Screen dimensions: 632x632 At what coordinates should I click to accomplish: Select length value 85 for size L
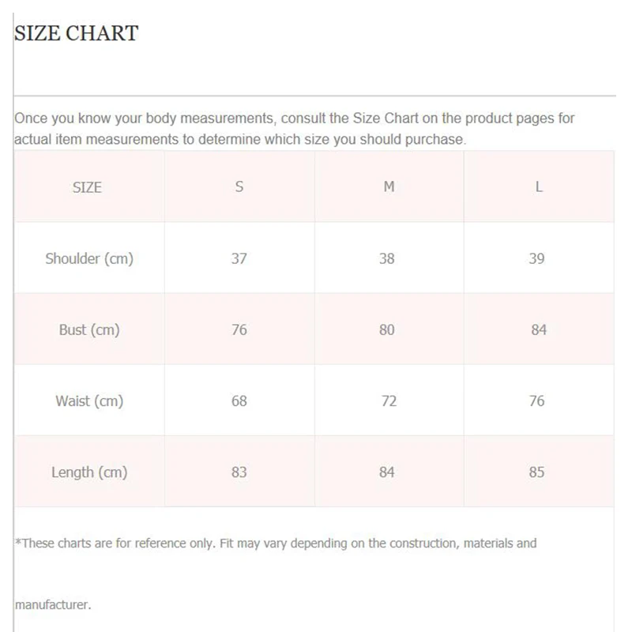537,472
